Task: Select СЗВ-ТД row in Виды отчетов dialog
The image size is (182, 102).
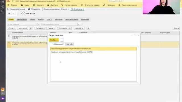Action: point(94,52)
